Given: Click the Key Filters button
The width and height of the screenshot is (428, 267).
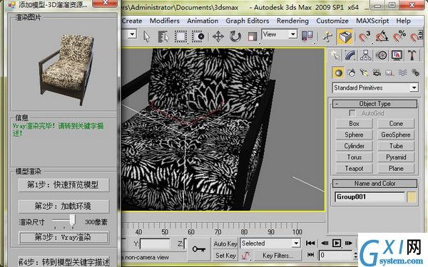Looking at the screenshot, I should pos(278,256).
